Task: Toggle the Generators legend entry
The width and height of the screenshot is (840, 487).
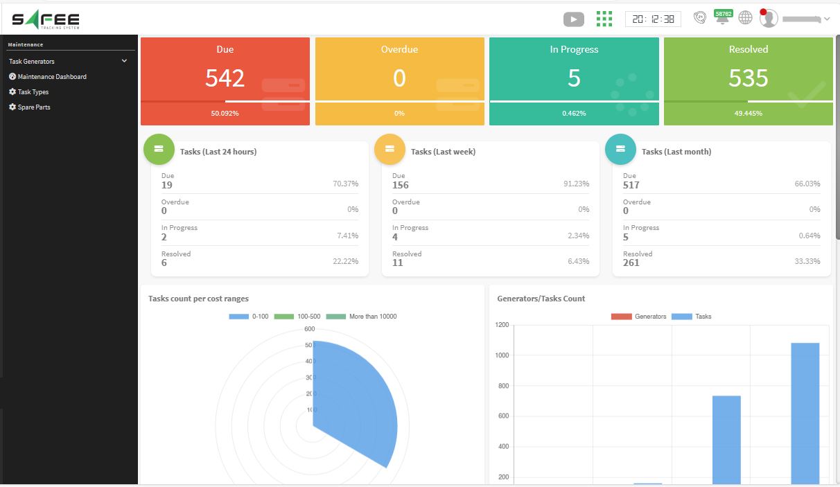Action: click(638, 317)
